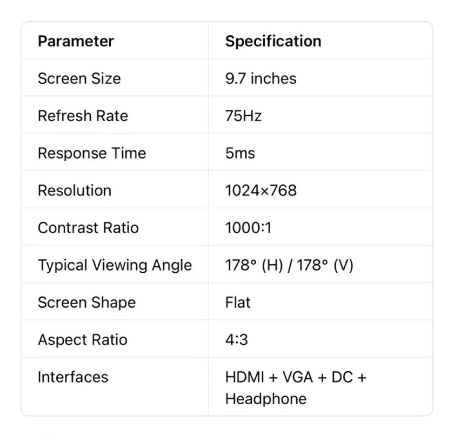Image resolution: width=454 pixels, height=441 pixels.
Task: Select the Typical Viewing Angle label
Action: tap(115, 265)
